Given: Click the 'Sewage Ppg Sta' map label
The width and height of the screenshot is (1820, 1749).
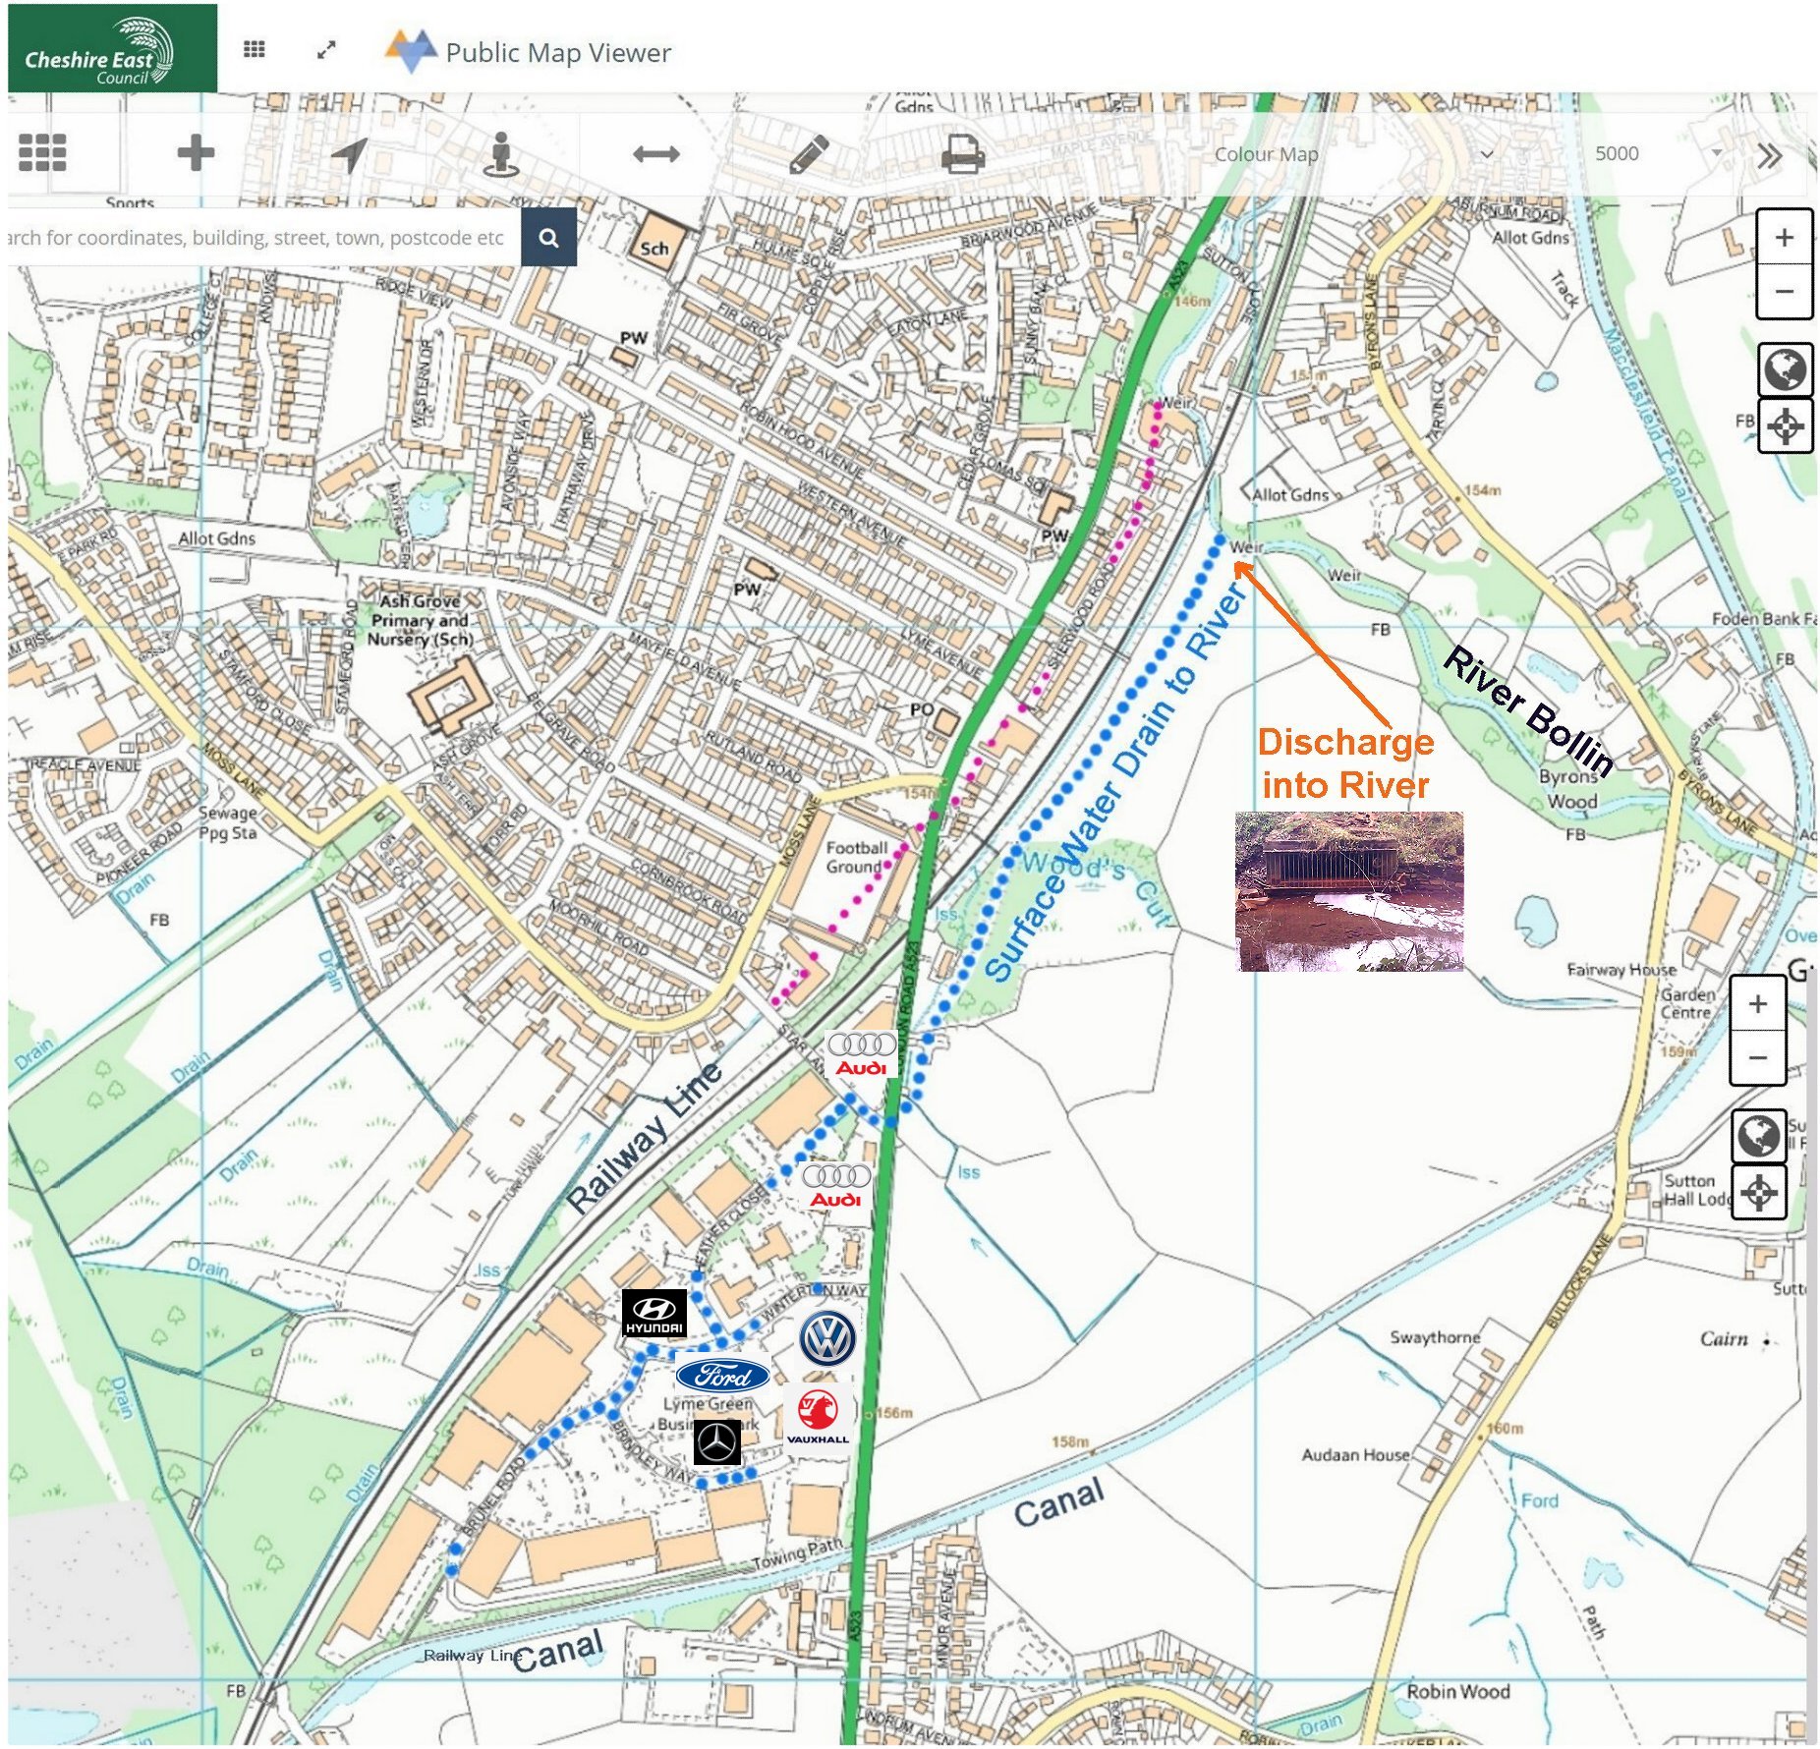Looking at the screenshot, I should [x=228, y=822].
